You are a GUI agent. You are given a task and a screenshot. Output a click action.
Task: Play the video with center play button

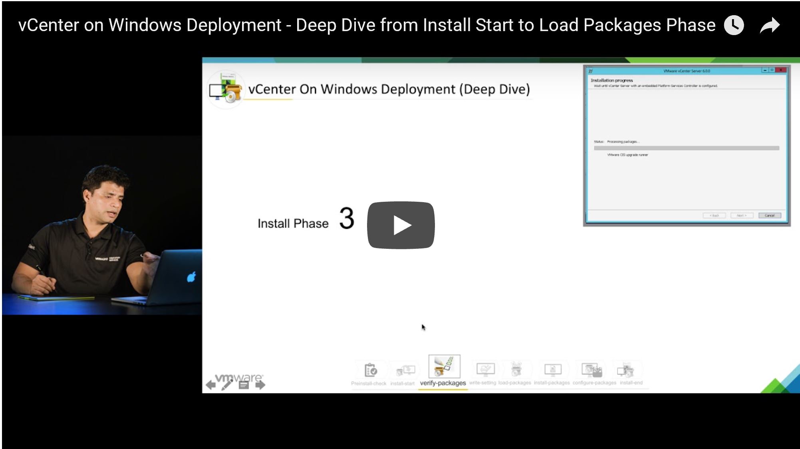pyautogui.click(x=401, y=224)
